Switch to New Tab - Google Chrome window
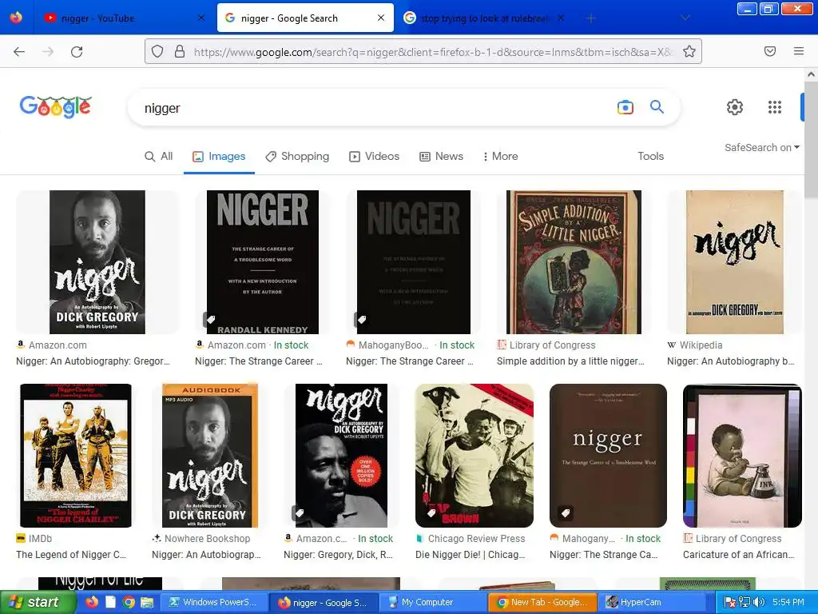818x614 pixels. 542,602
